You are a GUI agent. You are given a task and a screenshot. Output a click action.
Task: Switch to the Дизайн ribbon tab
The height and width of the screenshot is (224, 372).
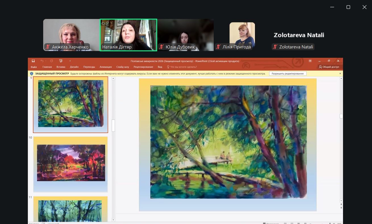[74, 67]
